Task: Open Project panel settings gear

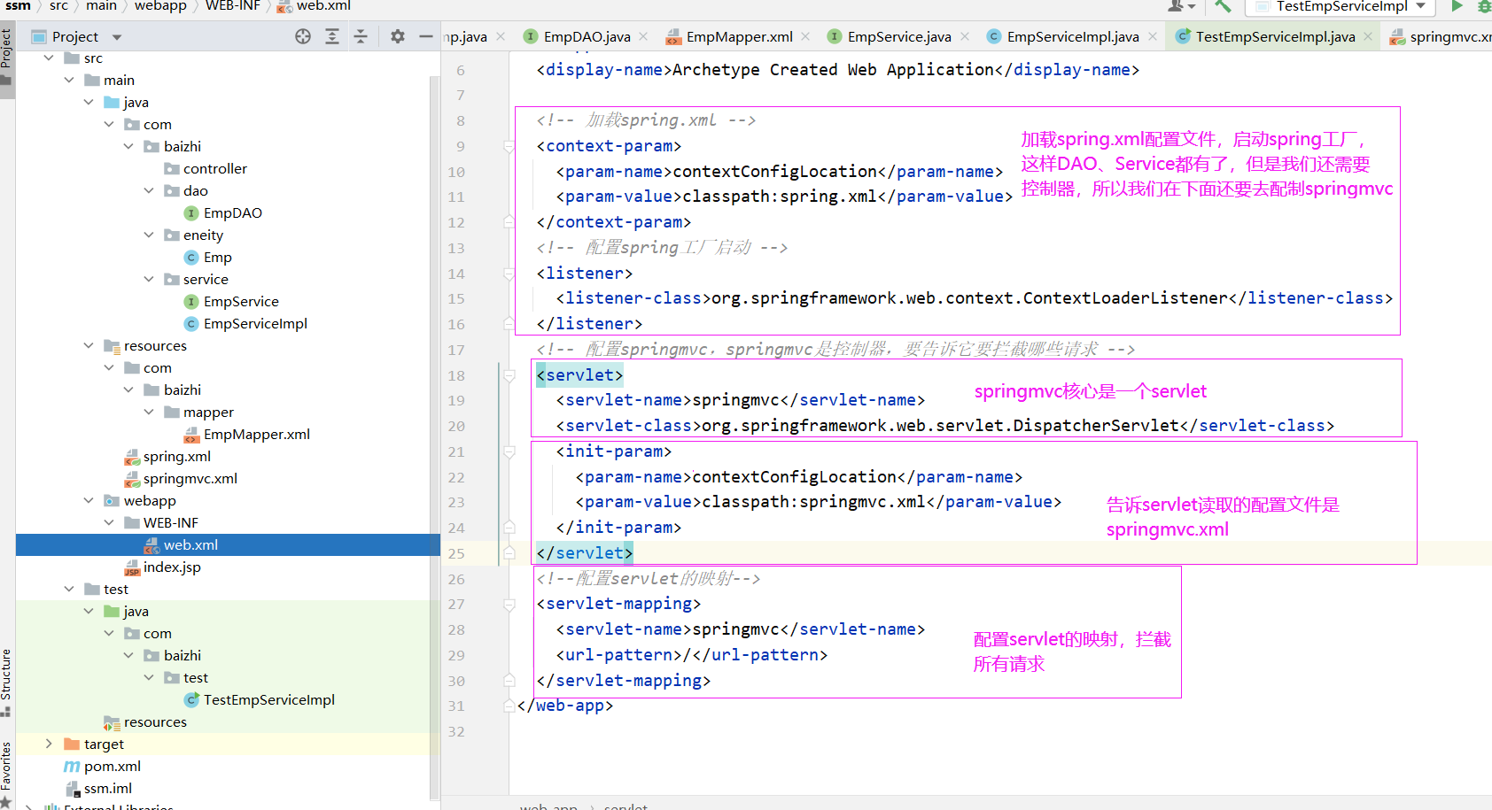Action: tap(398, 36)
